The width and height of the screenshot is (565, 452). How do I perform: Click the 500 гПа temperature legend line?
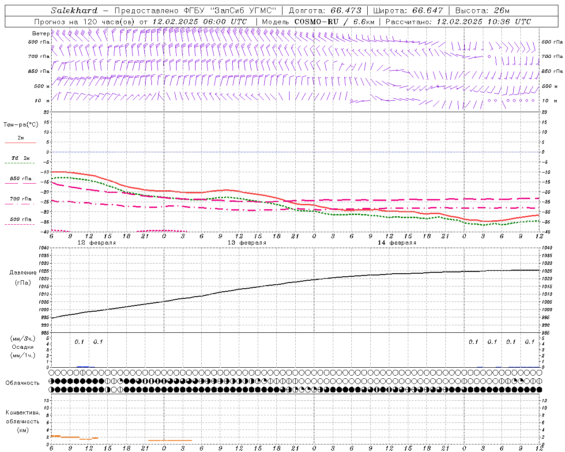(x=20, y=224)
